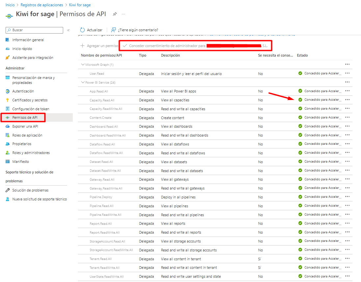Open more options for App.Read.All row
361x282 pixels.
pos(347,91)
